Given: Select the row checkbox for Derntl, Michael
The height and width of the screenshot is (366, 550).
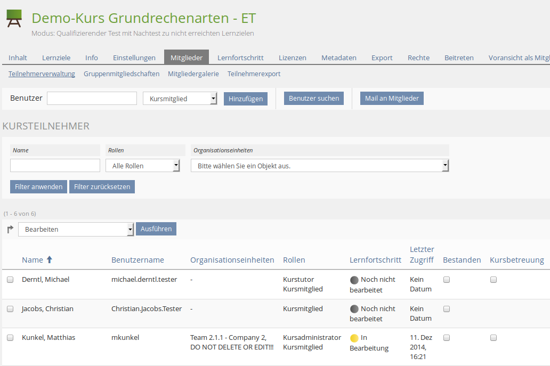Looking at the screenshot, I should pyautogui.click(x=10, y=280).
